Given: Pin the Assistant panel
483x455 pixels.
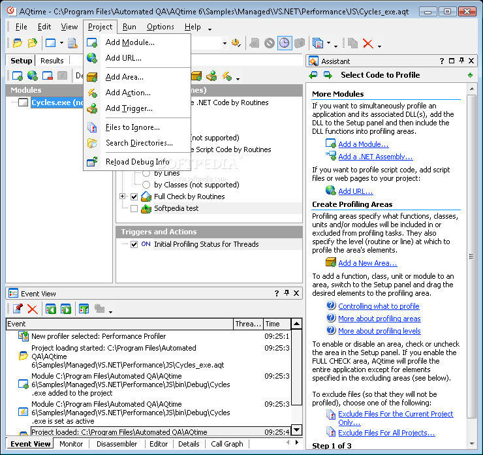Looking at the screenshot, I should click(x=461, y=61).
